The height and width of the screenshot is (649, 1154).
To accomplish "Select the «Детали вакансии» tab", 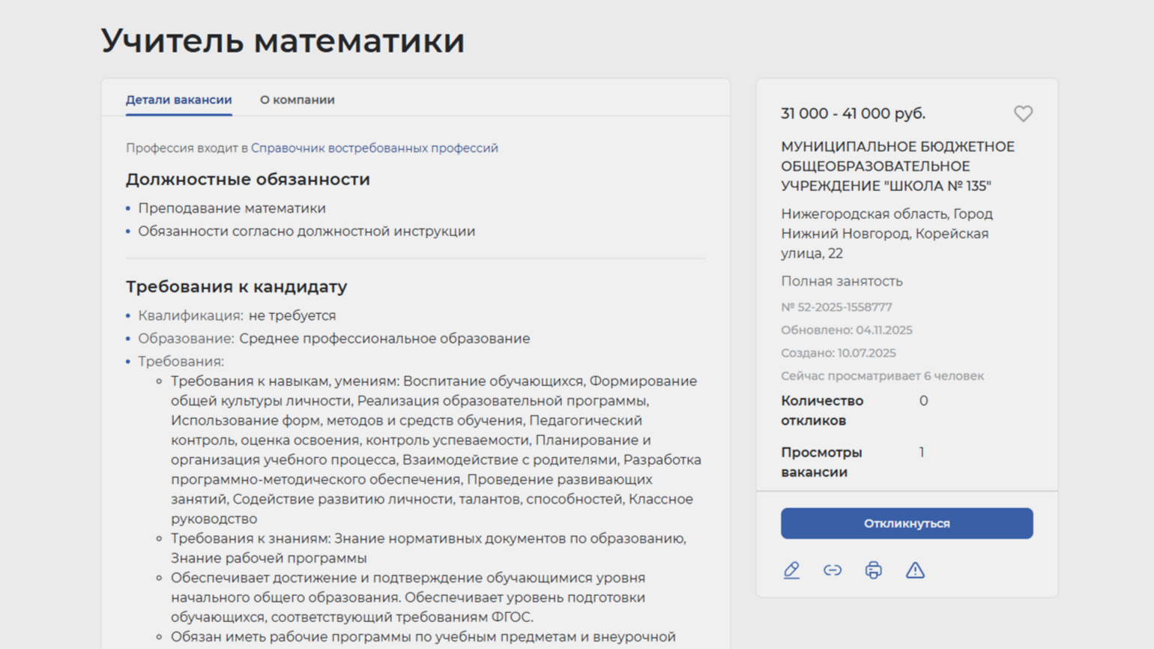I will click(x=178, y=100).
